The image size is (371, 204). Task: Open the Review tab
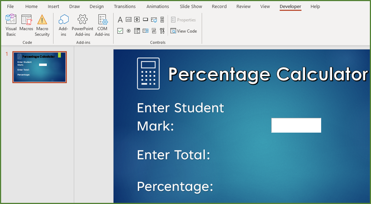(244, 6)
